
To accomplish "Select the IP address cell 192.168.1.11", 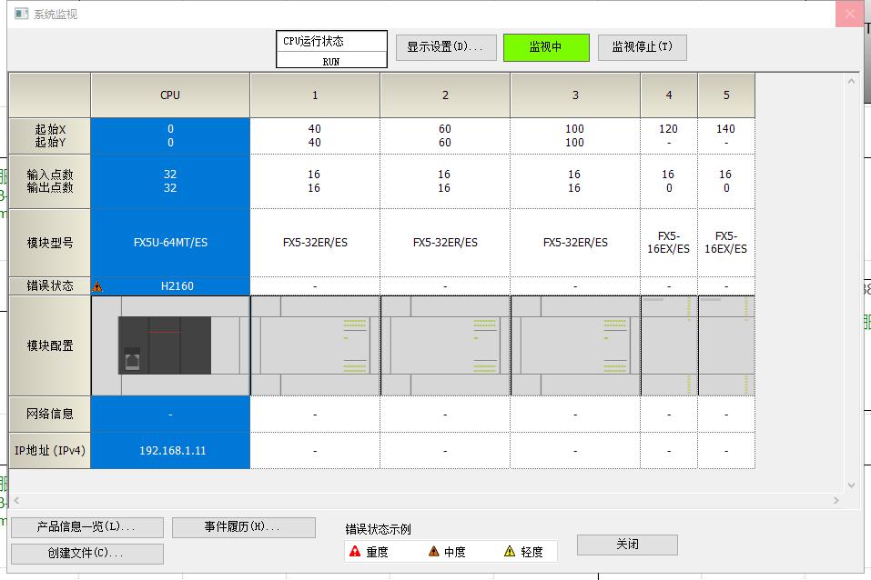I will 169,450.
